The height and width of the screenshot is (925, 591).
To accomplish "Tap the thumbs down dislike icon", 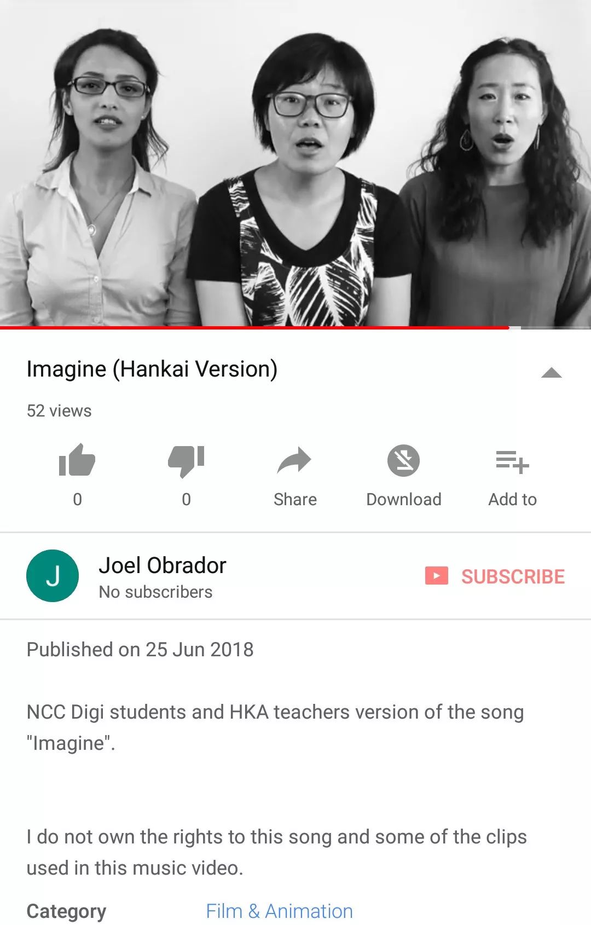I will 186,461.
